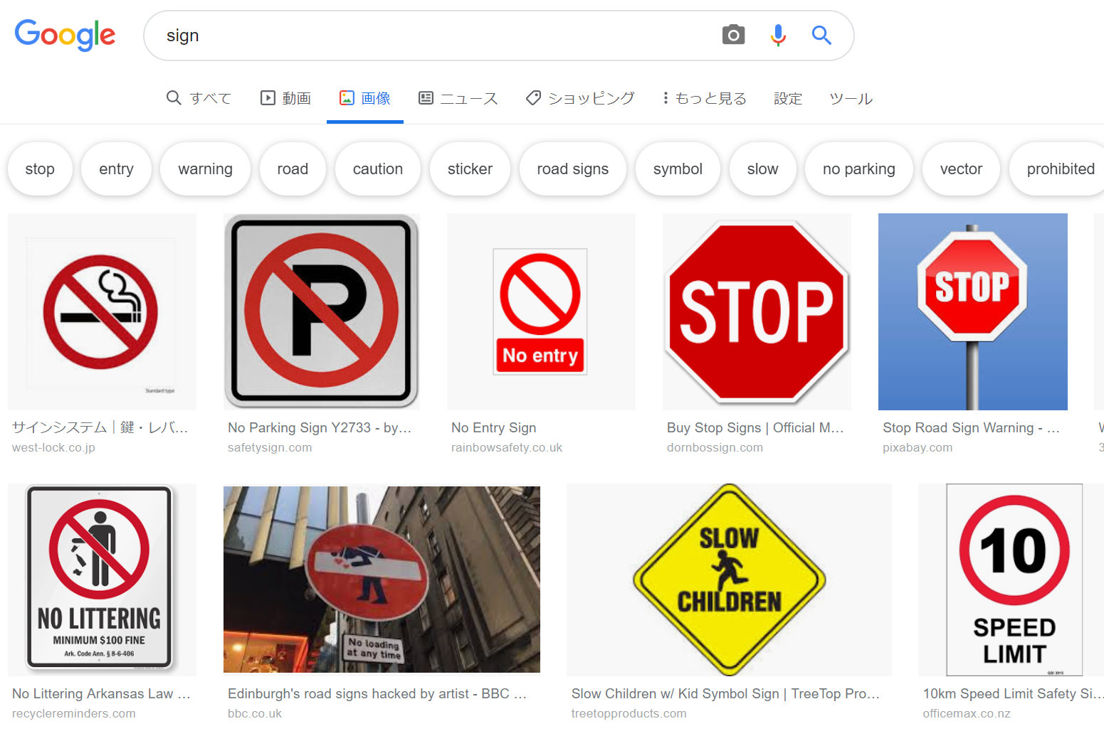Open search by image camera icon
This screenshot has height=731, width=1104.
click(x=733, y=35)
